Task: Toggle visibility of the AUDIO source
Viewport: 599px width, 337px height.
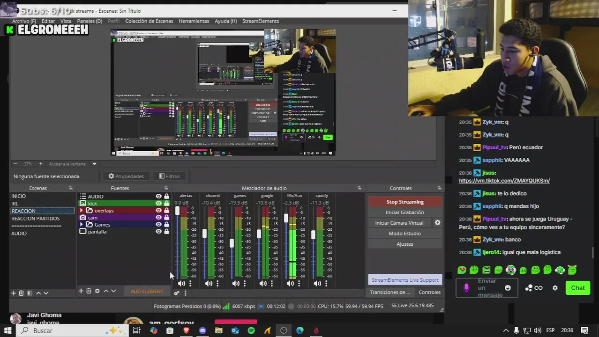Action: coord(158,197)
